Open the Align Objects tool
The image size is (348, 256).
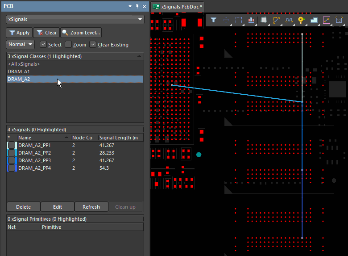[x=251, y=20]
